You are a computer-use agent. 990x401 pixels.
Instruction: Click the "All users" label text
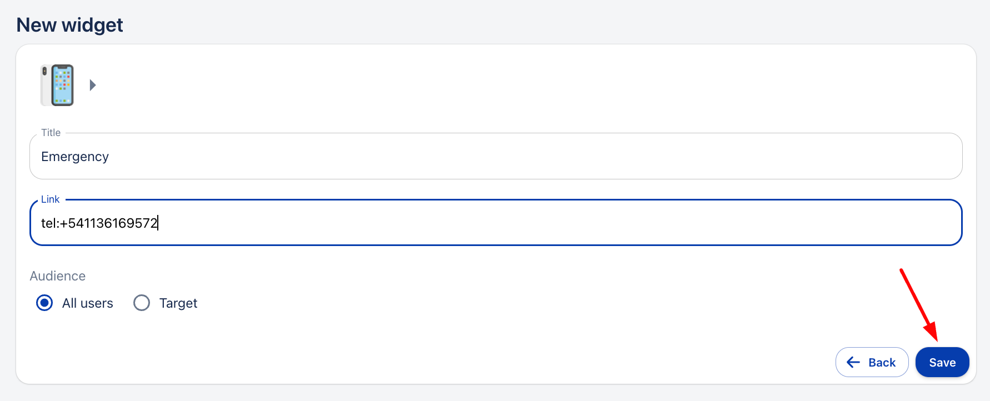[87, 303]
